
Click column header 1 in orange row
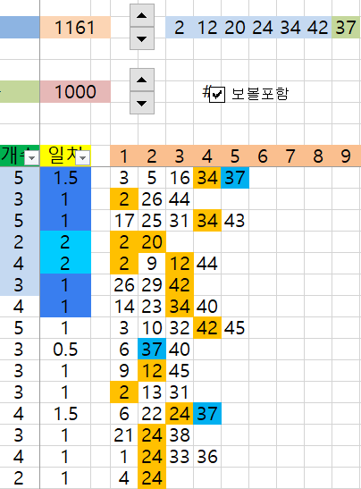tap(124, 156)
